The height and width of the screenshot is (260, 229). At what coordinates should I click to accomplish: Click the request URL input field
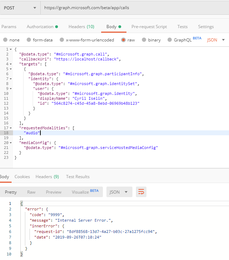click(x=133, y=8)
